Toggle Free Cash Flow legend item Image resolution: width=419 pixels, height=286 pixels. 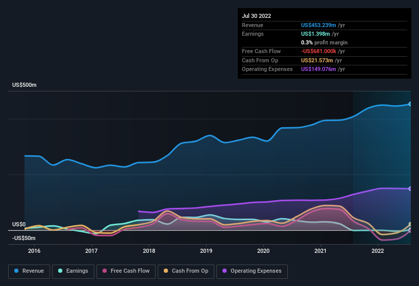point(126,271)
